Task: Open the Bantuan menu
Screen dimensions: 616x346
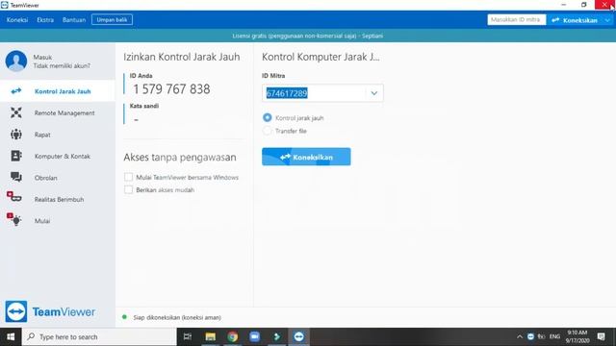Action: (x=74, y=19)
